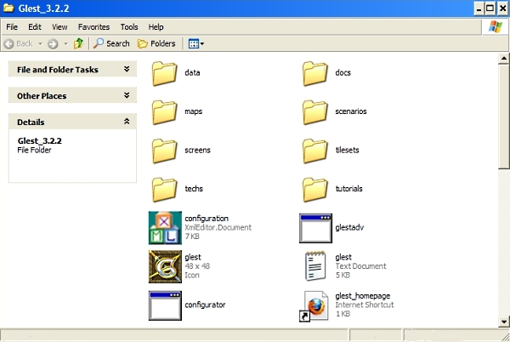Select the maps folder icon
This screenshot has height=342, width=510.
164,112
